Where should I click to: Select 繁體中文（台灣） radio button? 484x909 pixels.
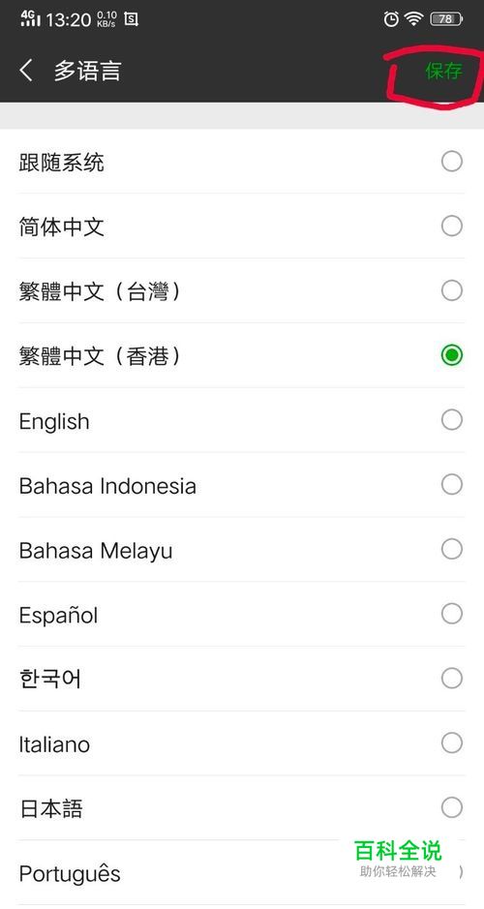[452, 290]
